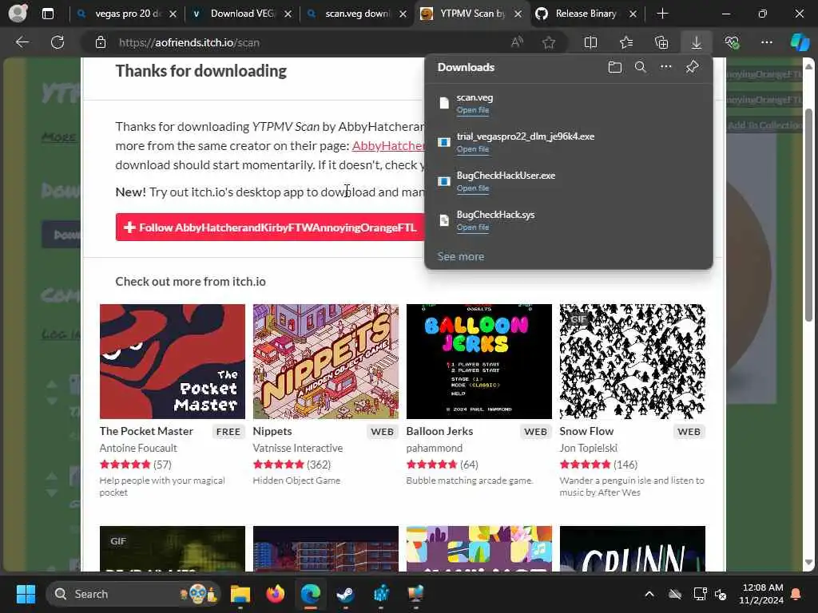The image size is (818, 613).
Task: Open the Nippets game thumbnail
Action: 326,362
